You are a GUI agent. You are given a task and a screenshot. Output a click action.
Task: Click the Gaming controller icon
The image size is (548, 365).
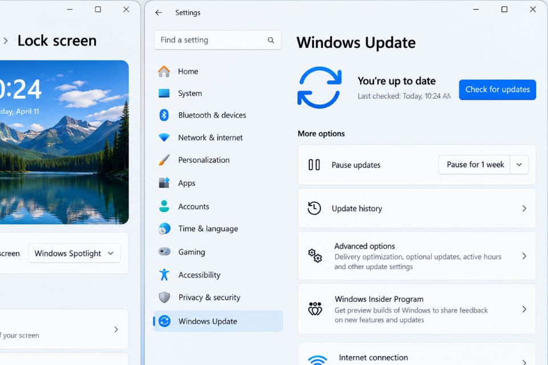click(164, 252)
